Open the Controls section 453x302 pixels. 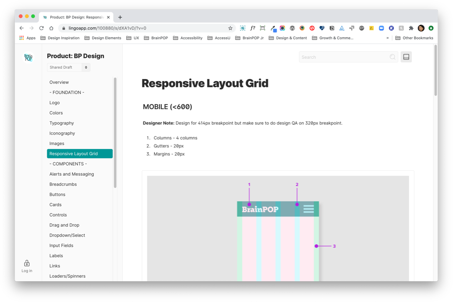point(58,215)
